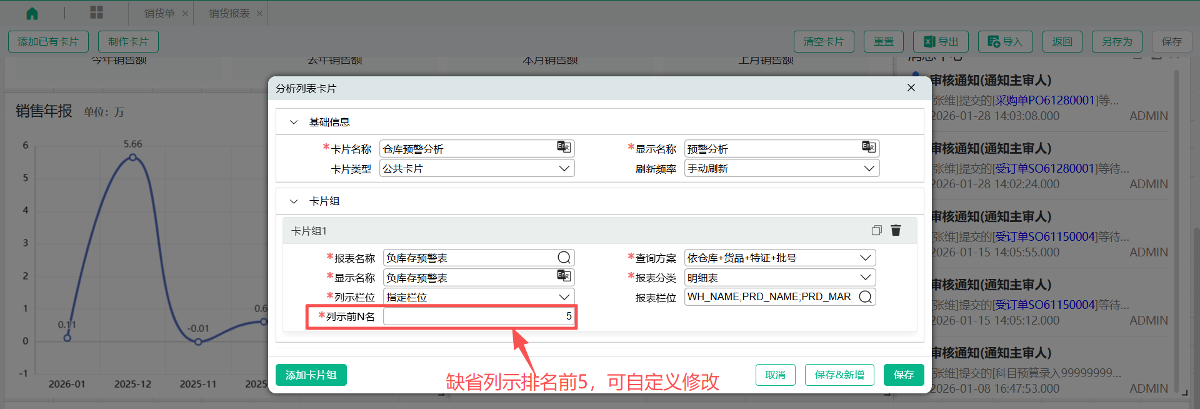Click the 保存&新增 button
The image size is (1200, 409).
(x=839, y=375)
